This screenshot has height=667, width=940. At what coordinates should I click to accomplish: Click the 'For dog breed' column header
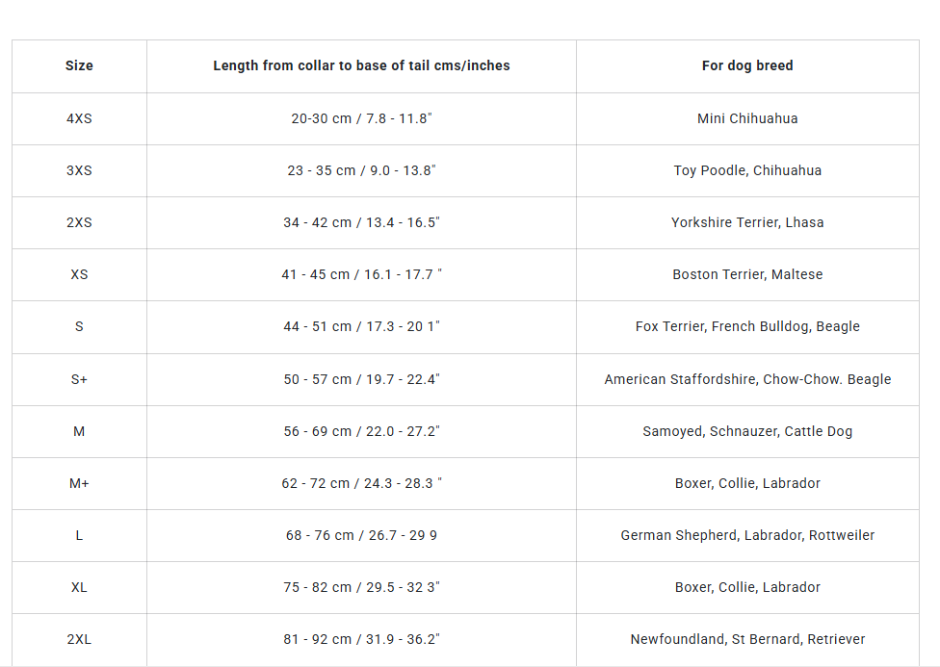747,65
